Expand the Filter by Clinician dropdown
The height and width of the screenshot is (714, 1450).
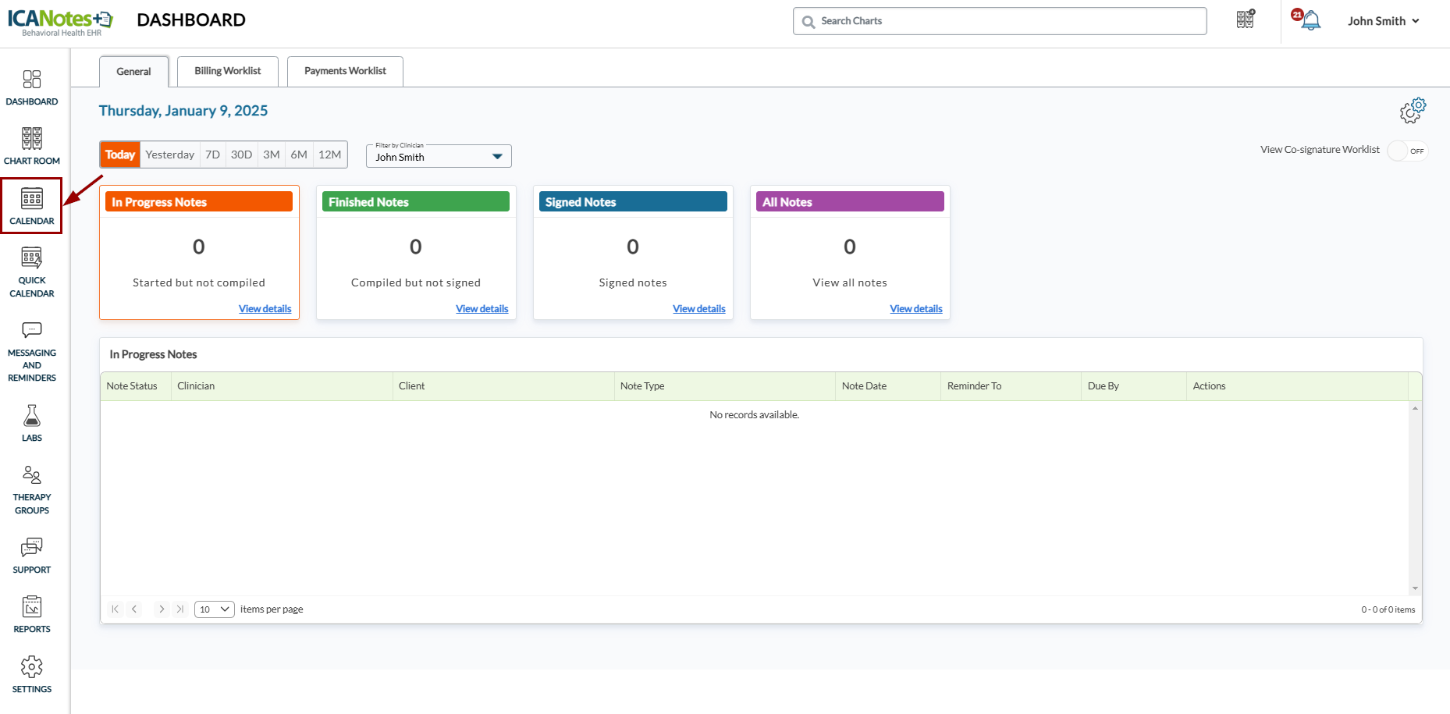pos(439,157)
